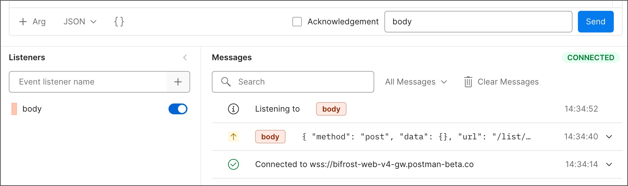Click the body listener color swatch

coord(14,109)
